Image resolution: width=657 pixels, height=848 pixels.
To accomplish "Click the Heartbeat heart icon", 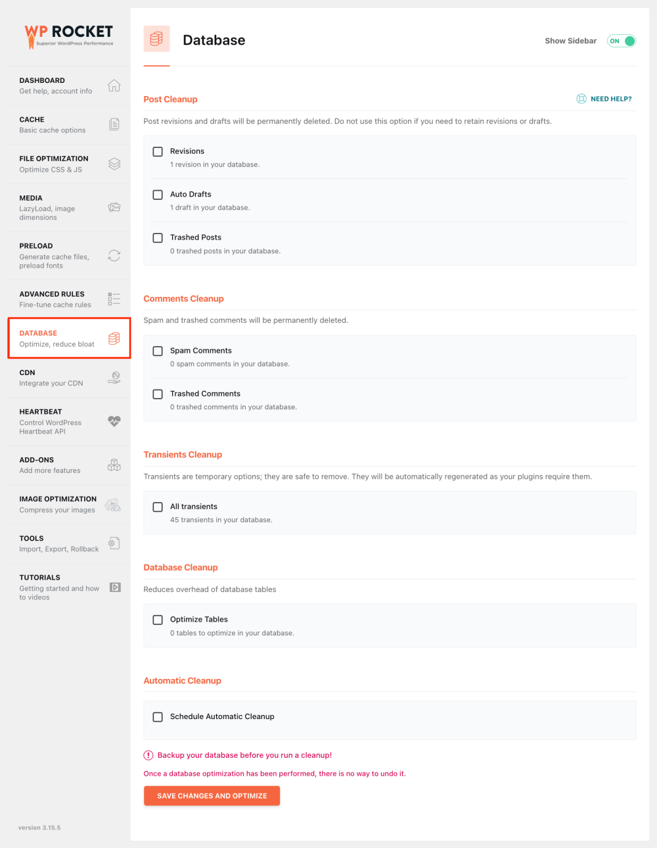I will [114, 421].
